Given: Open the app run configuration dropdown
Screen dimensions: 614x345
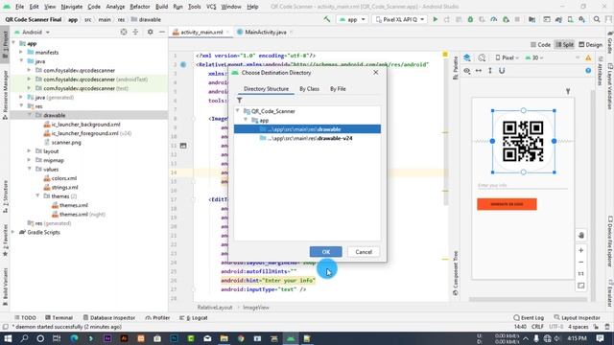Looking at the screenshot, I should 352,19.
